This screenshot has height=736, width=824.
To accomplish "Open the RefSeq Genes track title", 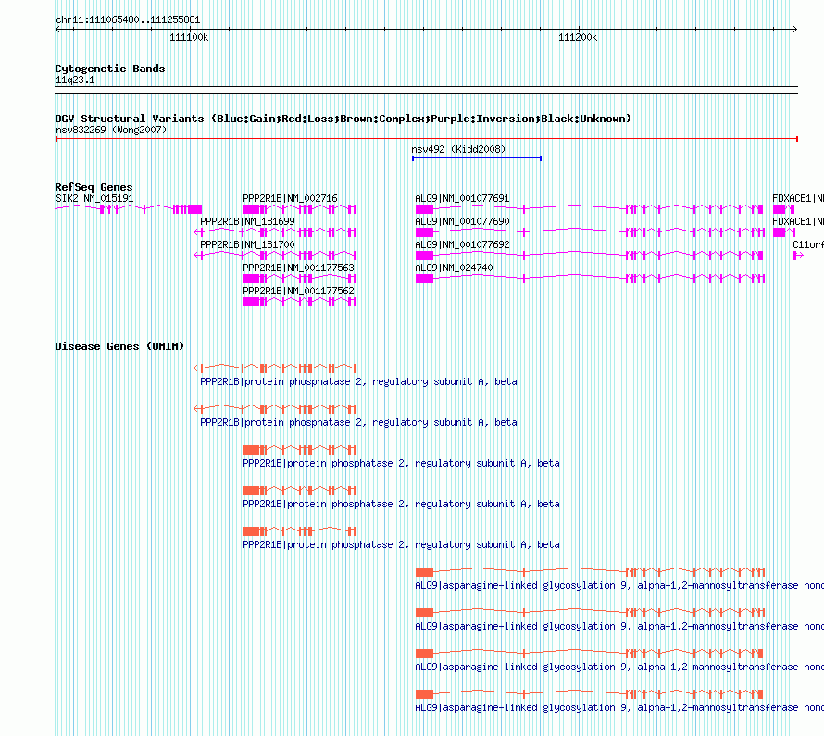I will coord(94,187).
